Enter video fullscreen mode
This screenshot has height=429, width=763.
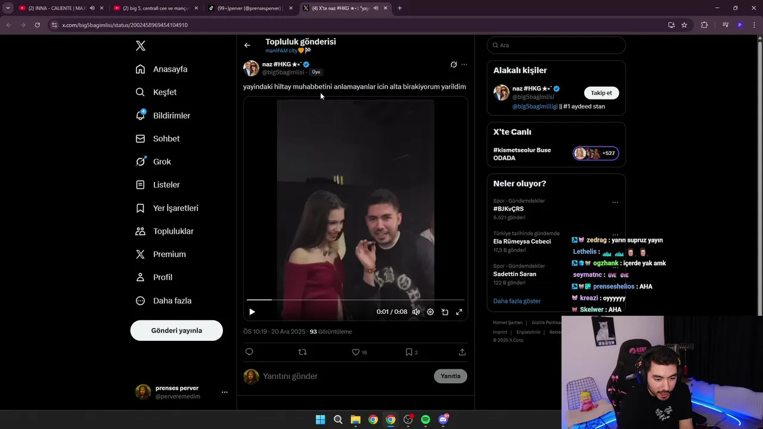click(x=459, y=312)
